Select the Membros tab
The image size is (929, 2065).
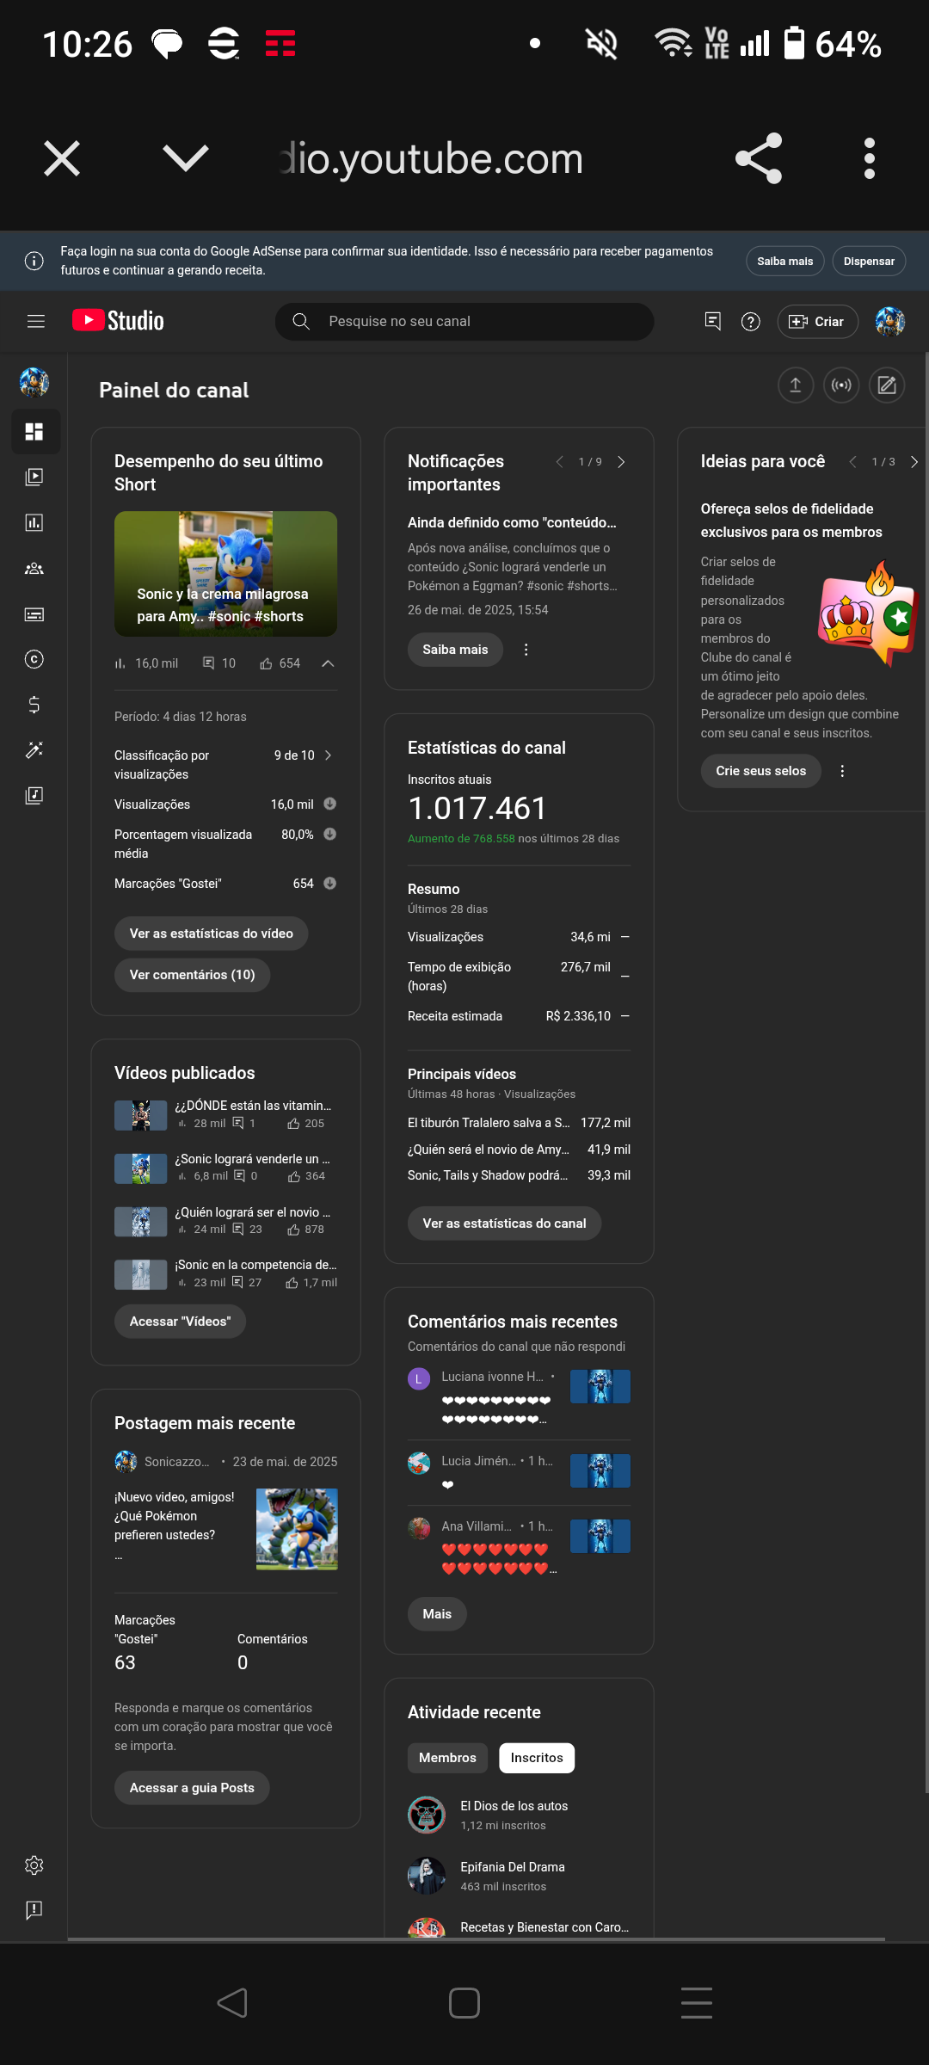point(447,1758)
